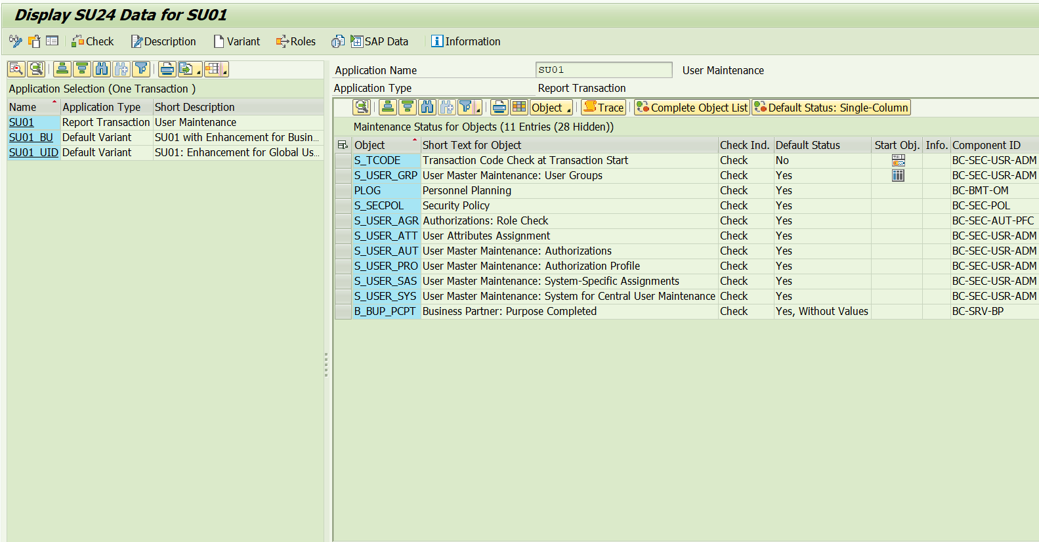Click the S_USER_GRP object cell

pos(387,175)
